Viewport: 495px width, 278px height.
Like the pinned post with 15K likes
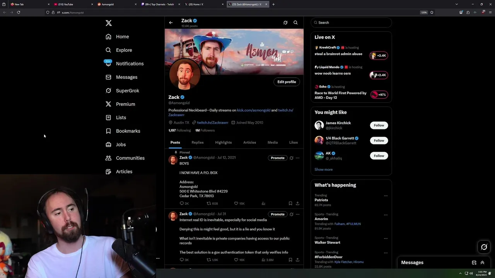[x=239, y=203]
